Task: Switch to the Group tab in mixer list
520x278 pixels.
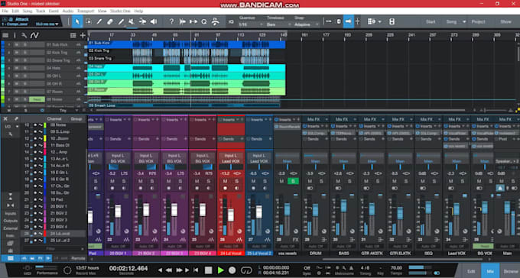Action: pos(76,118)
